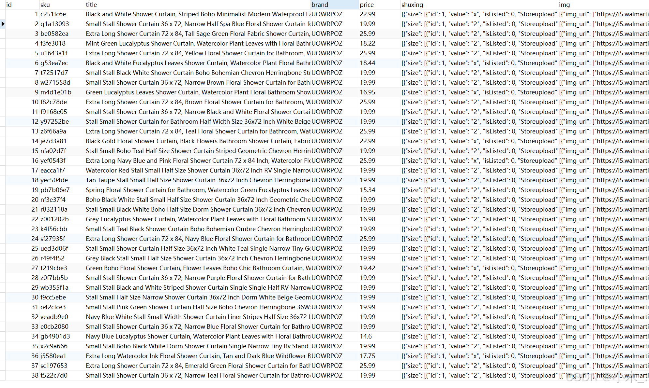Click the sku cell q1a13093
This screenshot has width=649, height=388.
(54, 24)
